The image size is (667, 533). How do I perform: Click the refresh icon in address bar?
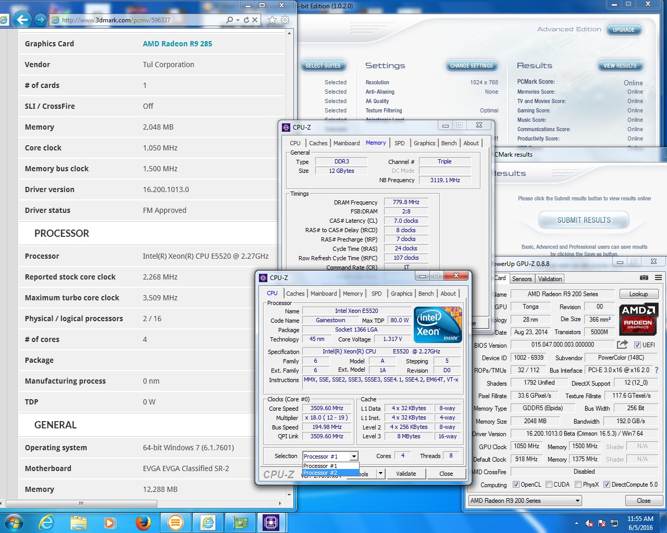tap(246, 20)
